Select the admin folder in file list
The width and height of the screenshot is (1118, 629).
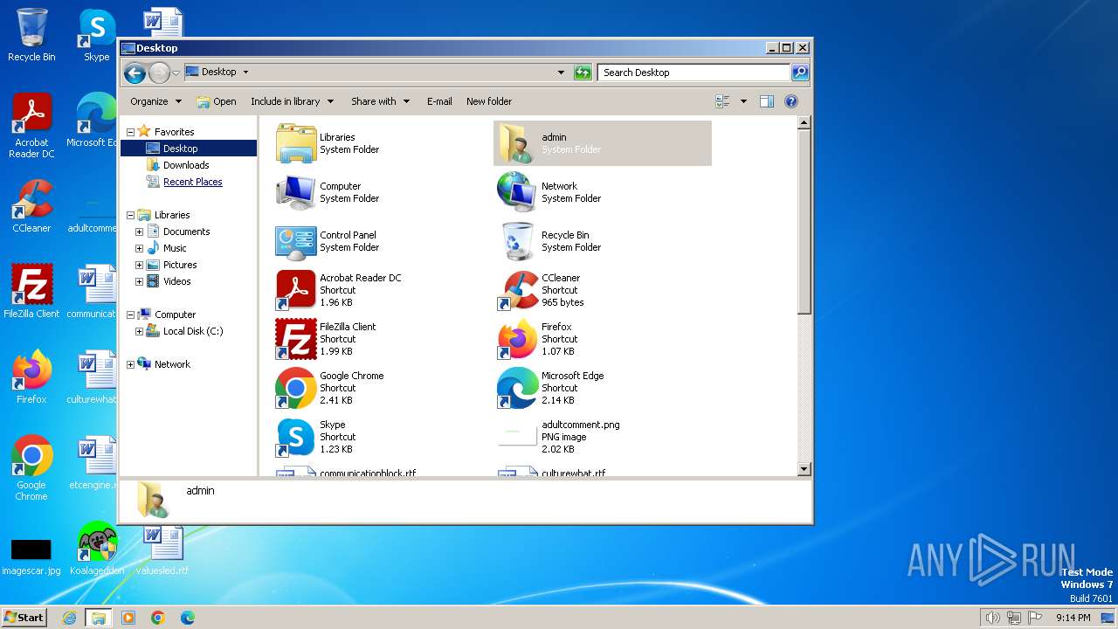tap(603, 143)
